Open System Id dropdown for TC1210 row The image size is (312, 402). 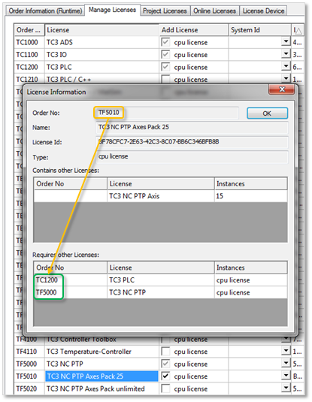point(286,78)
